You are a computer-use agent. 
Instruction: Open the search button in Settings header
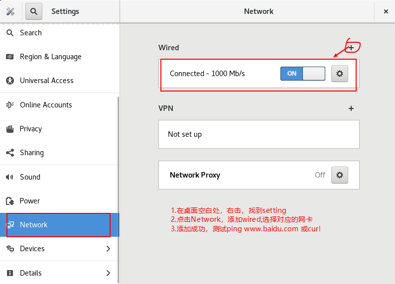(34, 11)
